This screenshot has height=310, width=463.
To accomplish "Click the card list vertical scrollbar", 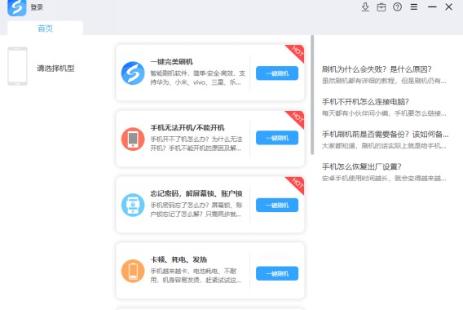I will [312, 95].
